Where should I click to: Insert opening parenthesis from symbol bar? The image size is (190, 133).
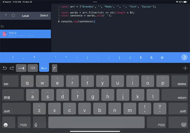pyautogui.click(x=120, y=58)
